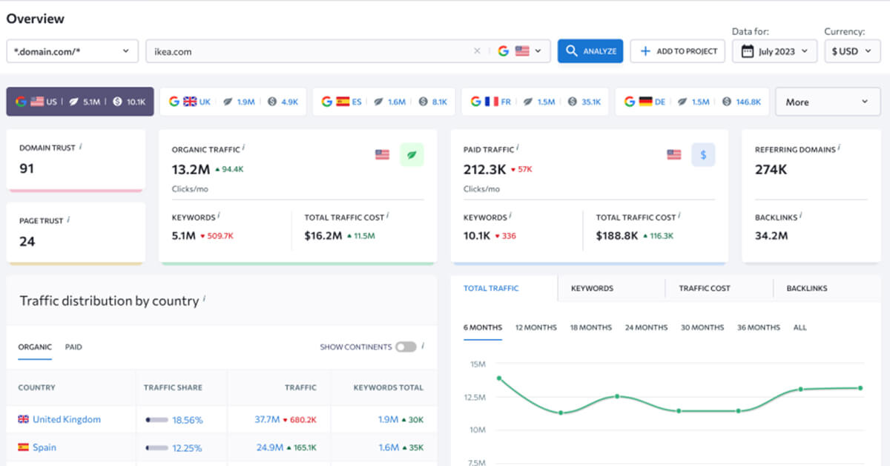Open the Google US search engine dropdown
The width and height of the screenshot is (890, 466).
click(519, 51)
